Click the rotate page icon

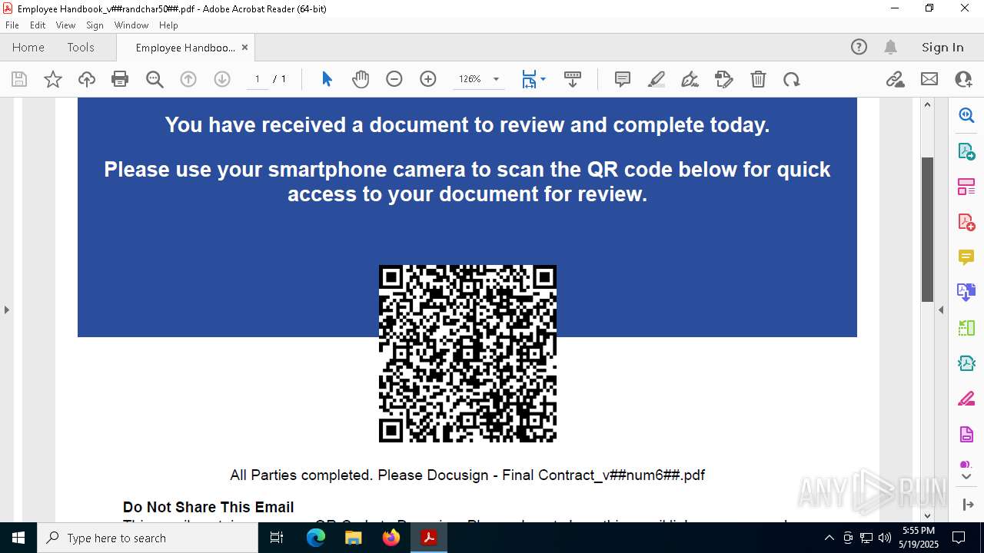click(792, 79)
